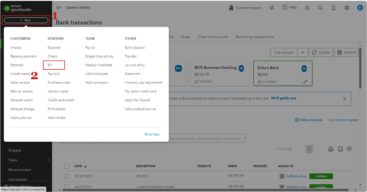Open the notifications bell icon
The image size is (367, 192).
334,8
